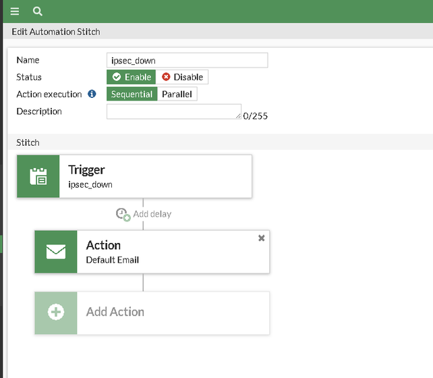The height and width of the screenshot is (378, 433).
Task: Click the search magnifier icon
Action: (x=38, y=11)
